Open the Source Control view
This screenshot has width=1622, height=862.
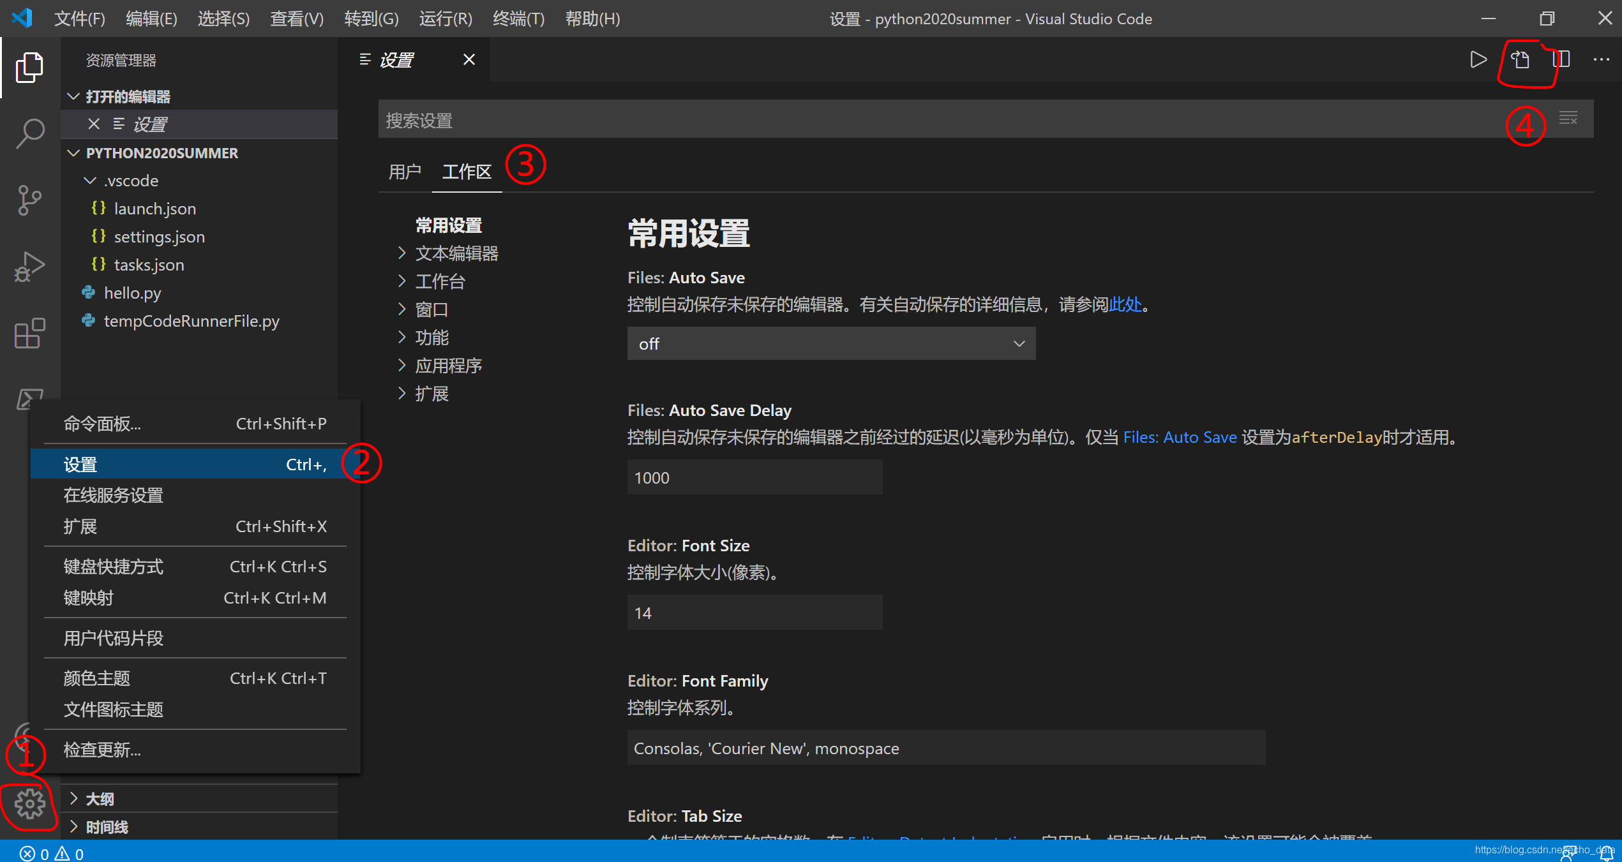point(29,200)
